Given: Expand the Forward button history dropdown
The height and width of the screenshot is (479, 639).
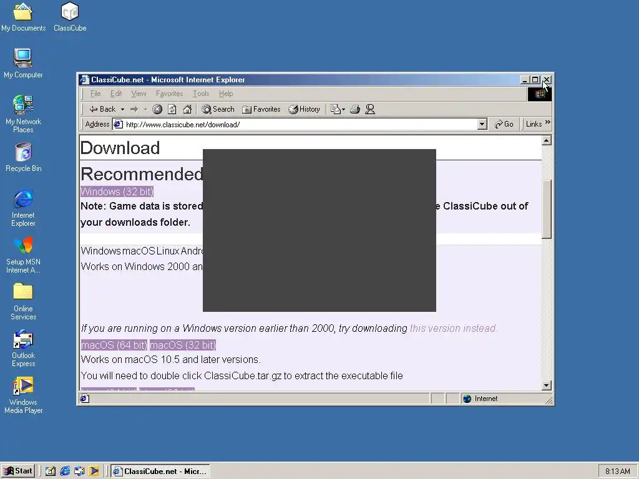Looking at the screenshot, I should 145,109.
